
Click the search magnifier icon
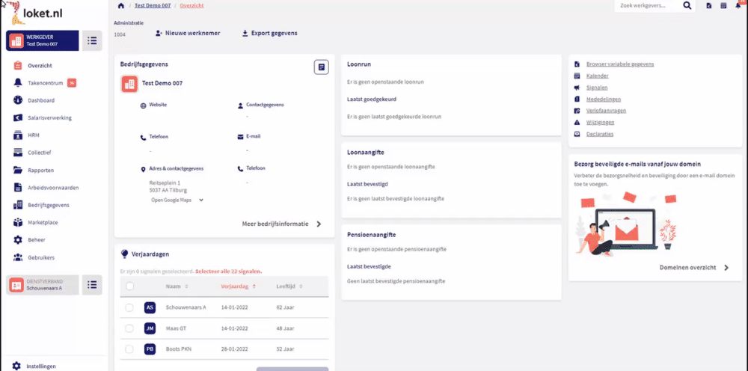tap(687, 6)
